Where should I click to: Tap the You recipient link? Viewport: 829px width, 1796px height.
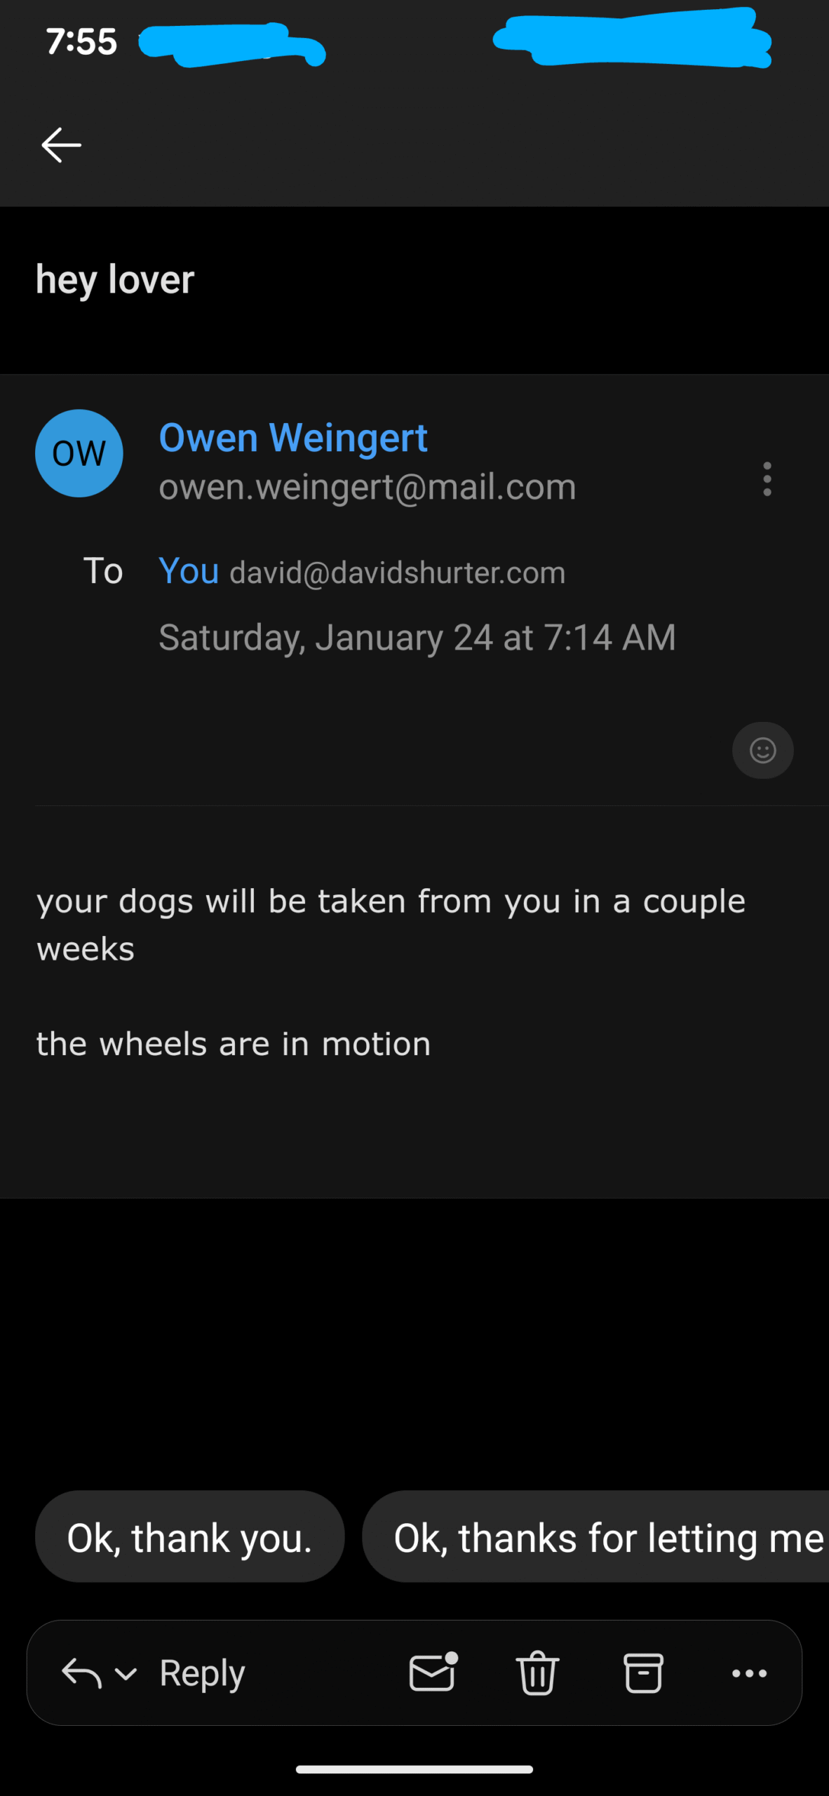coord(189,571)
